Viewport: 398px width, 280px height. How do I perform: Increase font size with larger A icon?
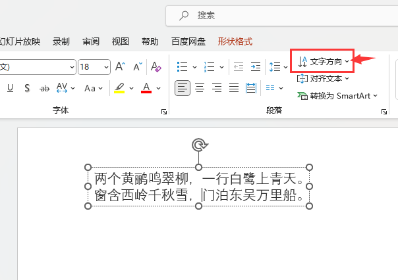point(121,67)
